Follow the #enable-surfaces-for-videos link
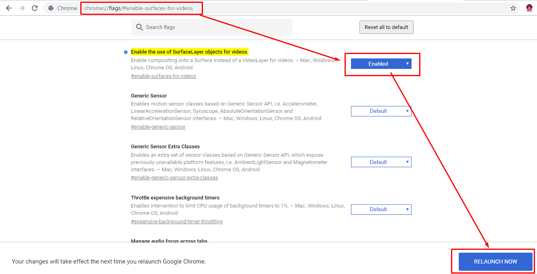This screenshot has width=537, height=274. 163,76
